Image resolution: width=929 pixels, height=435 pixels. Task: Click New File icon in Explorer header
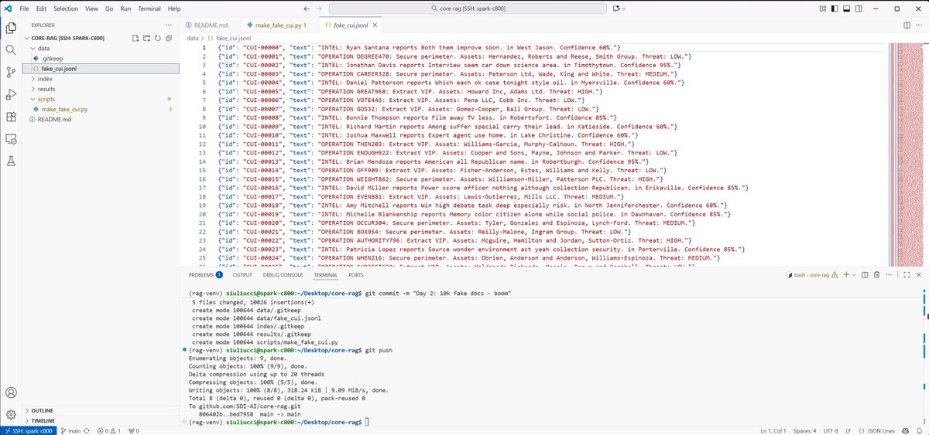pos(135,38)
